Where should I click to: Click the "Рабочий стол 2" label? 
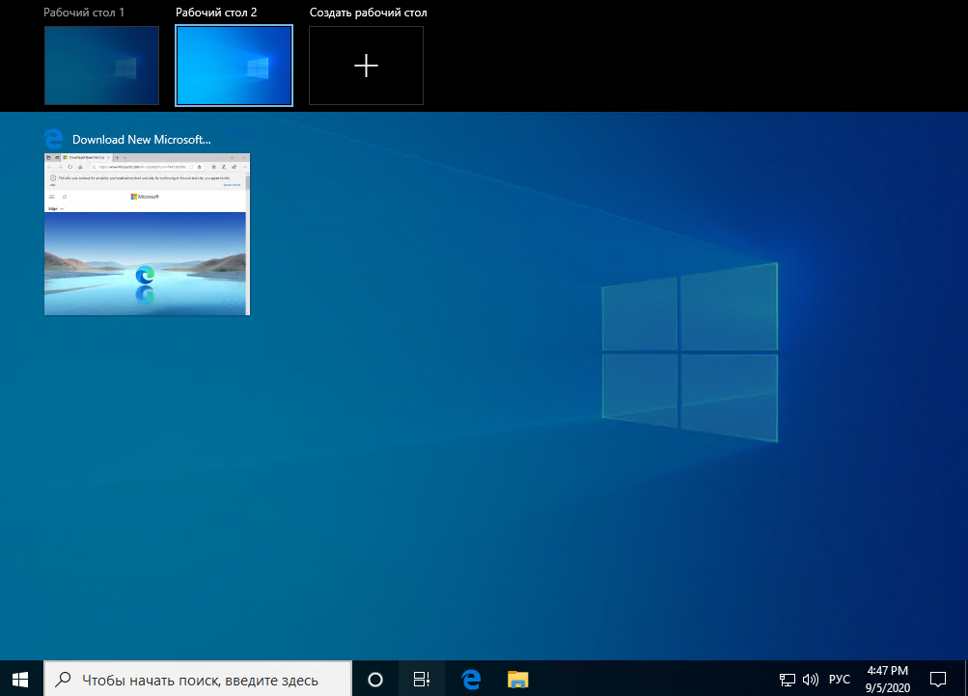click(x=215, y=13)
